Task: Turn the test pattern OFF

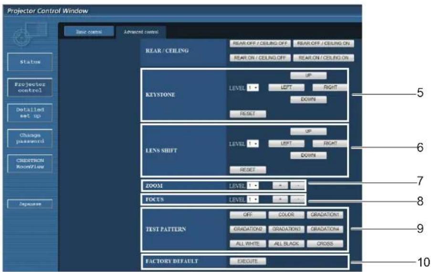Action: tap(248, 215)
